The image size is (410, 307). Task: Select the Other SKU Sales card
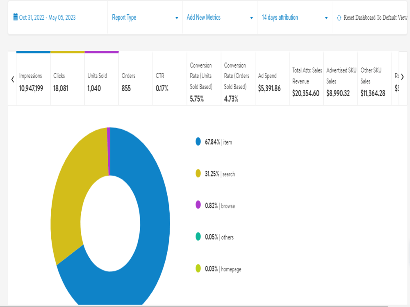click(x=375, y=78)
